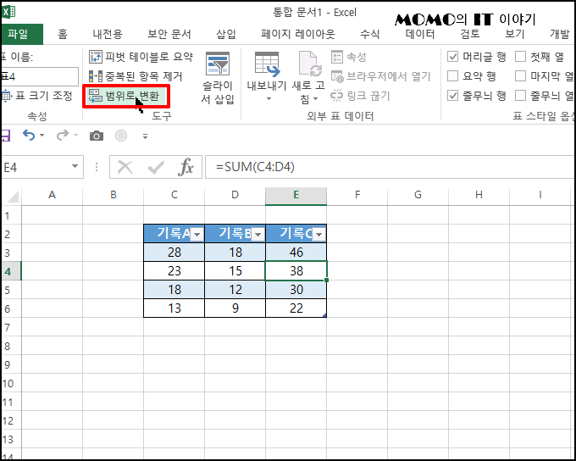Switch to Page Layout (페이지 레이아웃) tab
Screen dimensions: 576x461
(298, 34)
